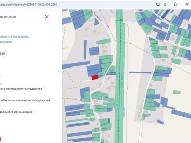Install the site as an app
Image resolution: width=191 pixels, height=143 pixels.
(158, 4)
